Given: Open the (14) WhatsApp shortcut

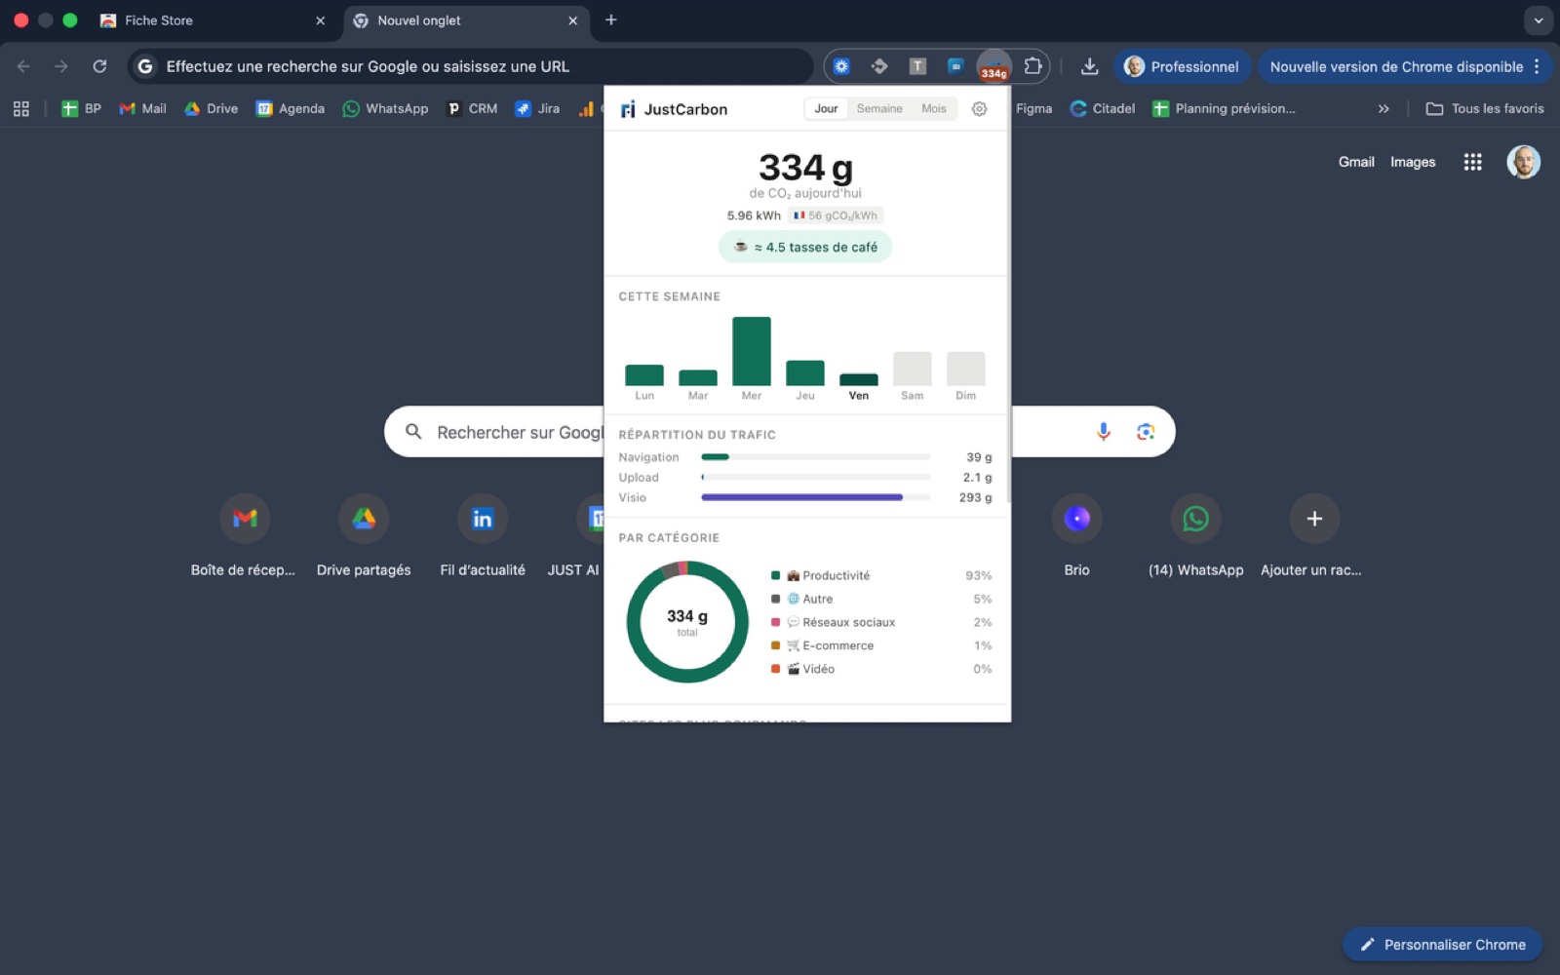Looking at the screenshot, I should pos(1195,536).
